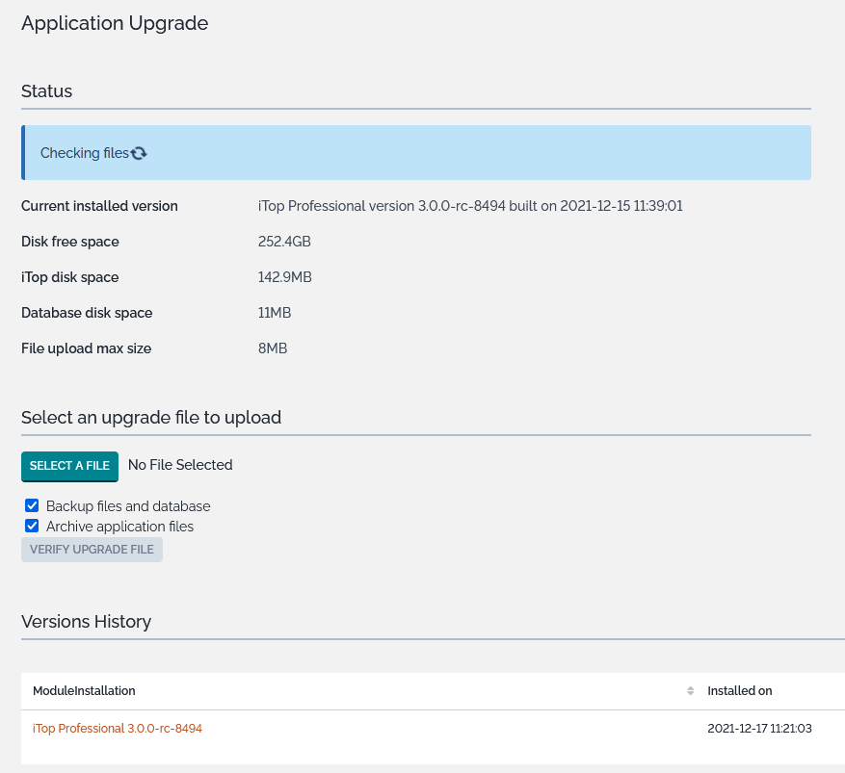Click the Versions History section heading
845x773 pixels.
86,622
